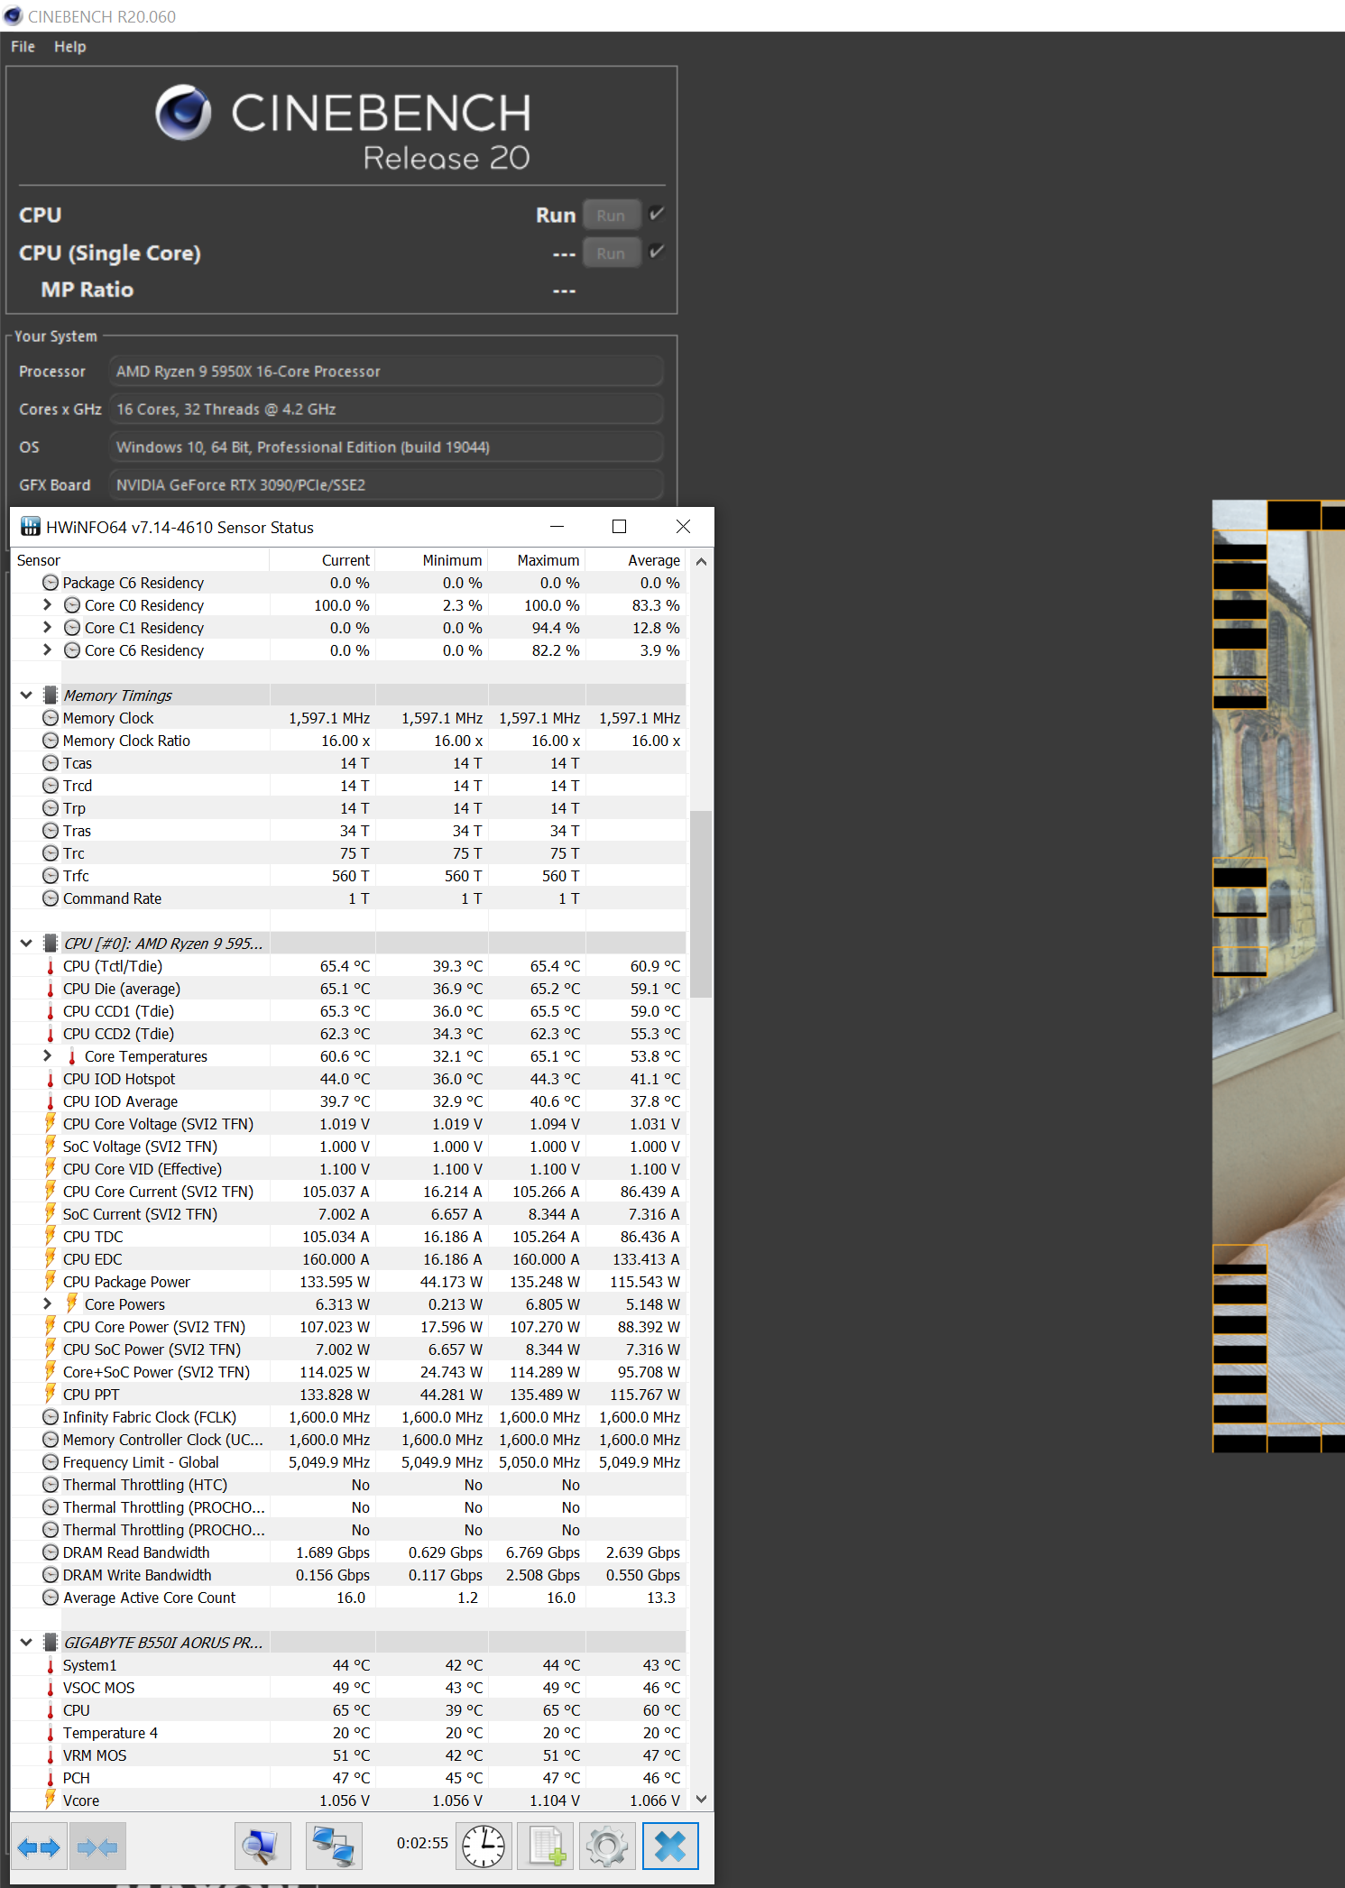Click the CPU Package Power lightning icon
This screenshot has height=1888, width=1345.
(x=51, y=1282)
